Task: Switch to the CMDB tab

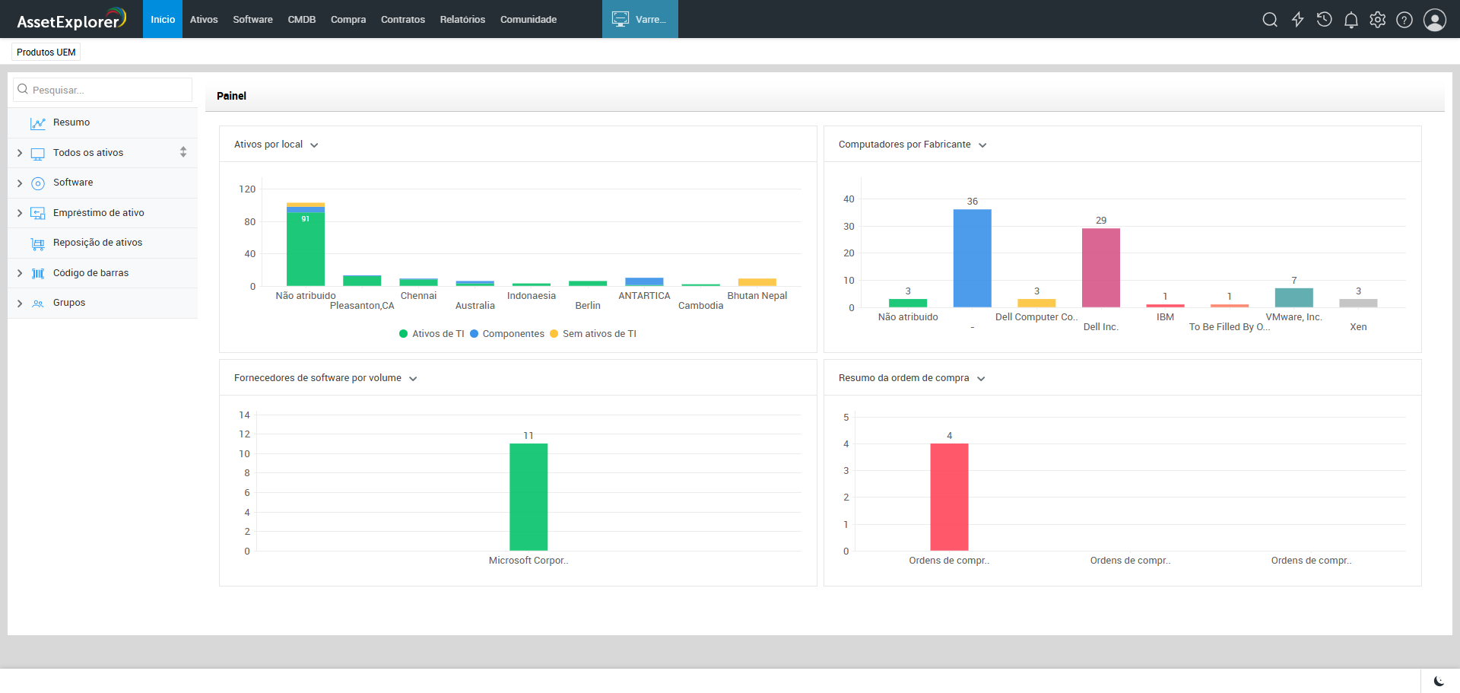Action: 301,20
